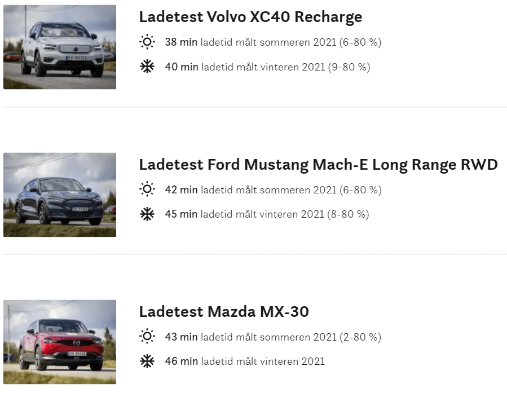Click Ford's 42 min summer charging time
The image size is (507, 393).
pyautogui.click(x=181, y=190)
